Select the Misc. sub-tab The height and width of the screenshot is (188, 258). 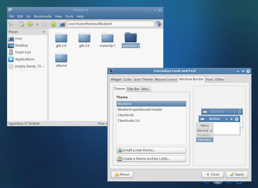point(146,89)
